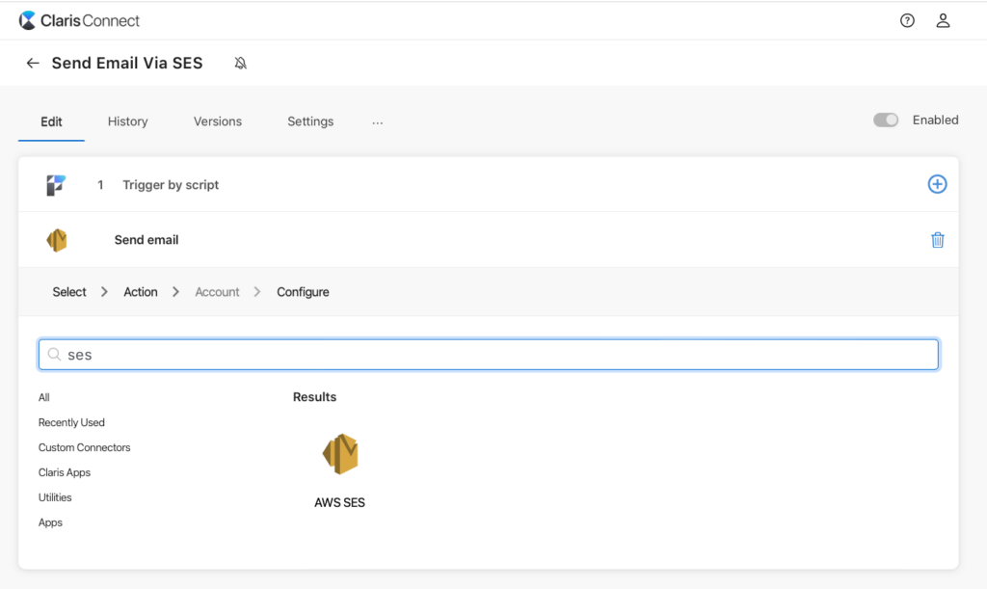Screen dimensions: 987x589
Task: Click the FileMaker trigger icon
Action: (56, 185)
